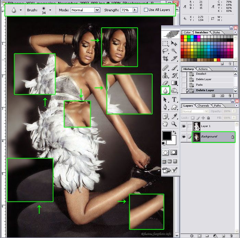The image size is (240, 238).
Task: Select the Path Selection arrow tool
Action: click(165, 100)
